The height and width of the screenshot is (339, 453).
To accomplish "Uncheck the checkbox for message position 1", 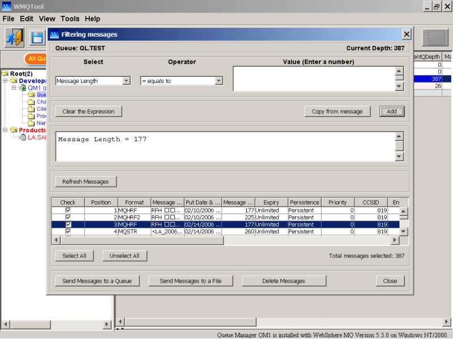I will coord(68,210).
